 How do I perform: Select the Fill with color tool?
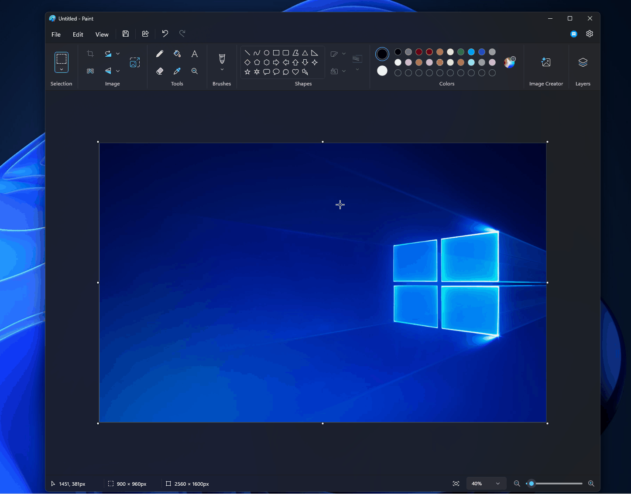click(x=177, y=53)
